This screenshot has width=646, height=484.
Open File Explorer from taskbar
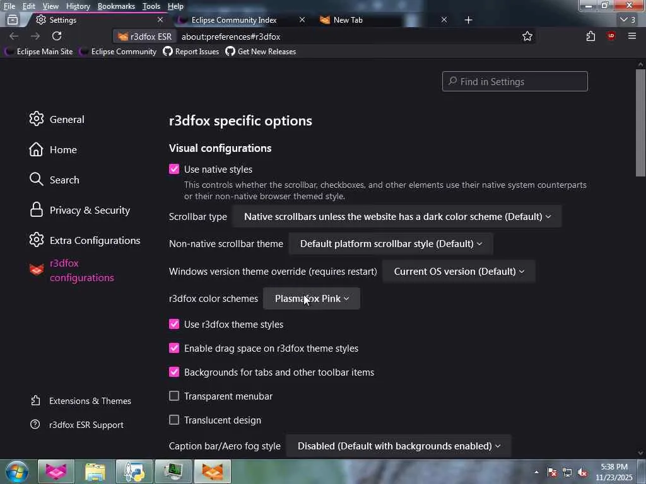[x=95, y=471]
